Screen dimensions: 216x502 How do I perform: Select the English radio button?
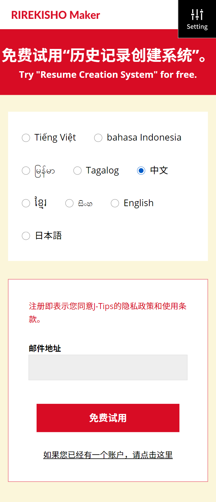(115, 203)
